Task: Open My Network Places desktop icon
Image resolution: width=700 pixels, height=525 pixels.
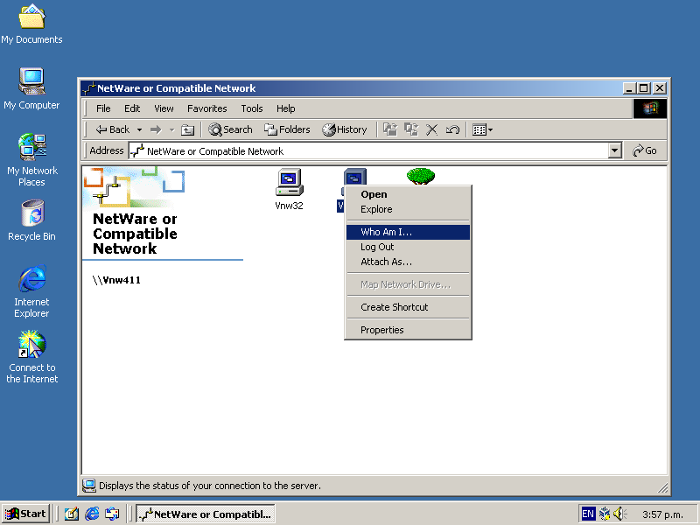Action: (31, 160)
